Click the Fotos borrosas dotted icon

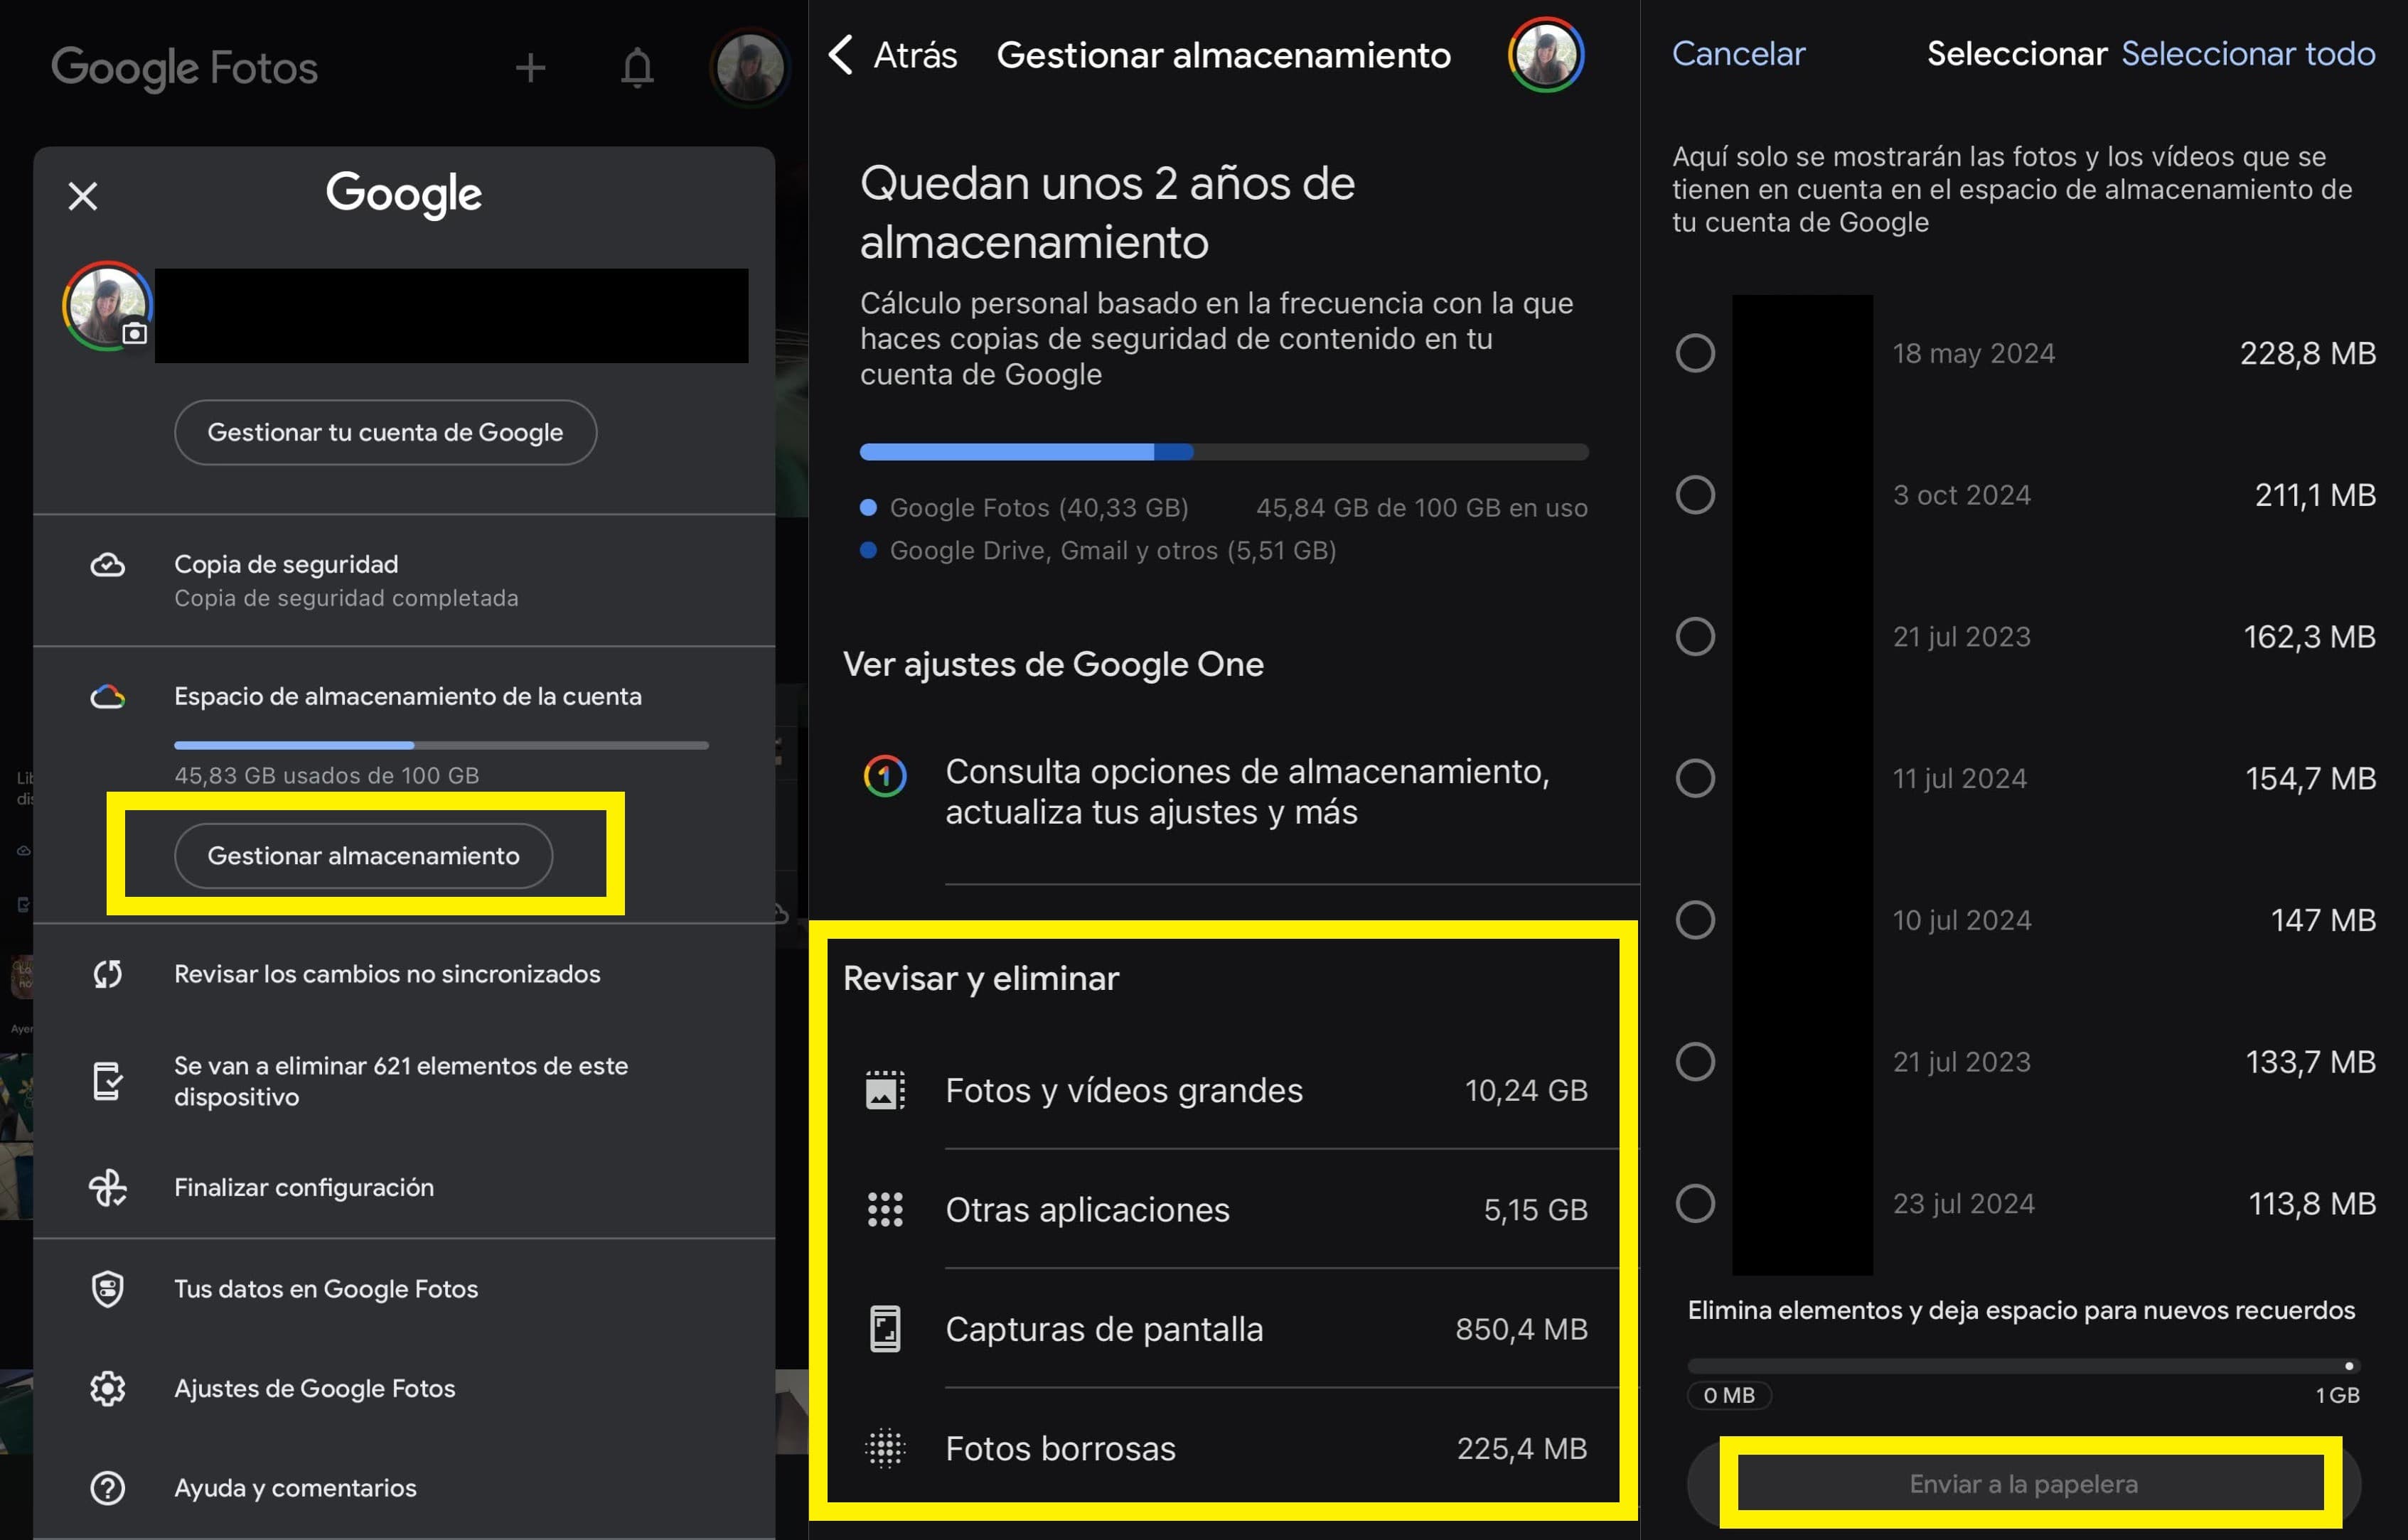[x=885, y=1449]
